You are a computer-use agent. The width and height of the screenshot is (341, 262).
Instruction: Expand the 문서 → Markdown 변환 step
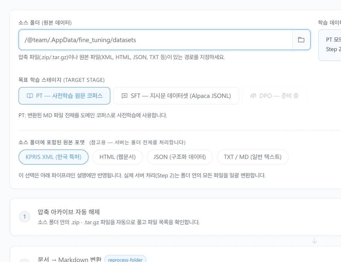click(x=176, y=254)
